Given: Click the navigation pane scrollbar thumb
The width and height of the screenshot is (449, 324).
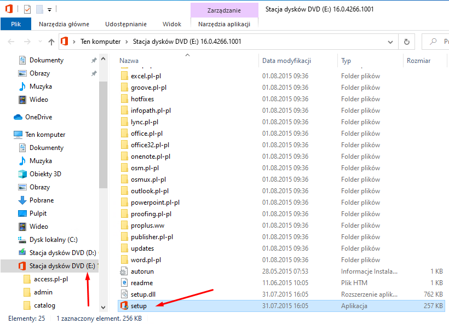Looking at the screenshot, I should (x=103, y=135).
